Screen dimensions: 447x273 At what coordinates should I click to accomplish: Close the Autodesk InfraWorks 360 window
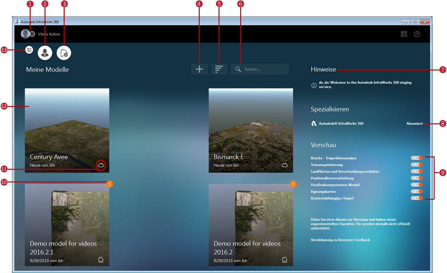pos(425,22)
